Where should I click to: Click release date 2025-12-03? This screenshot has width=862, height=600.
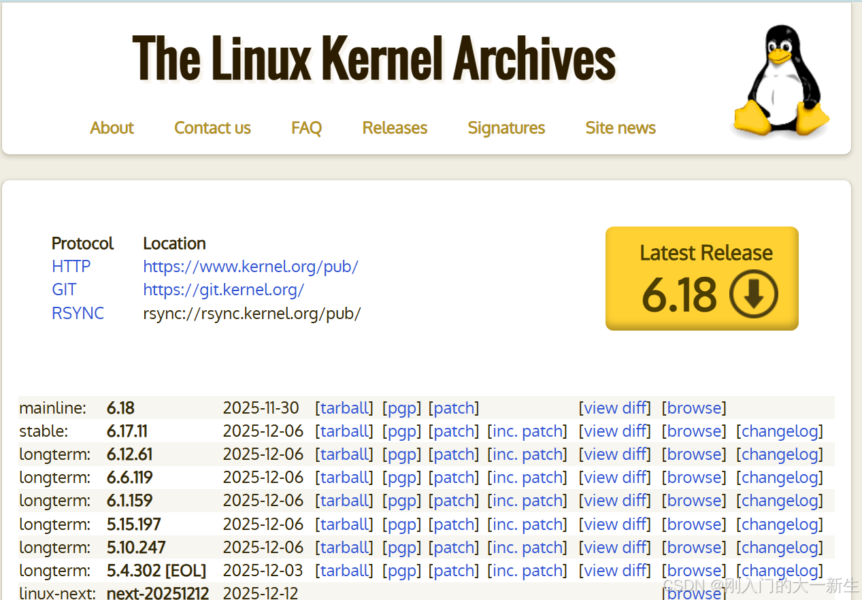(263, 571)
